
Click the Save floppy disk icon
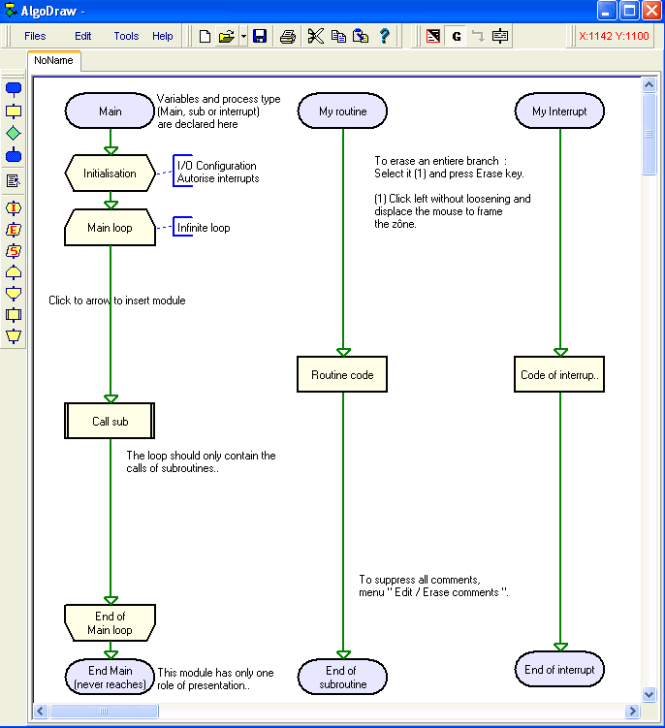tap(260, 37)
